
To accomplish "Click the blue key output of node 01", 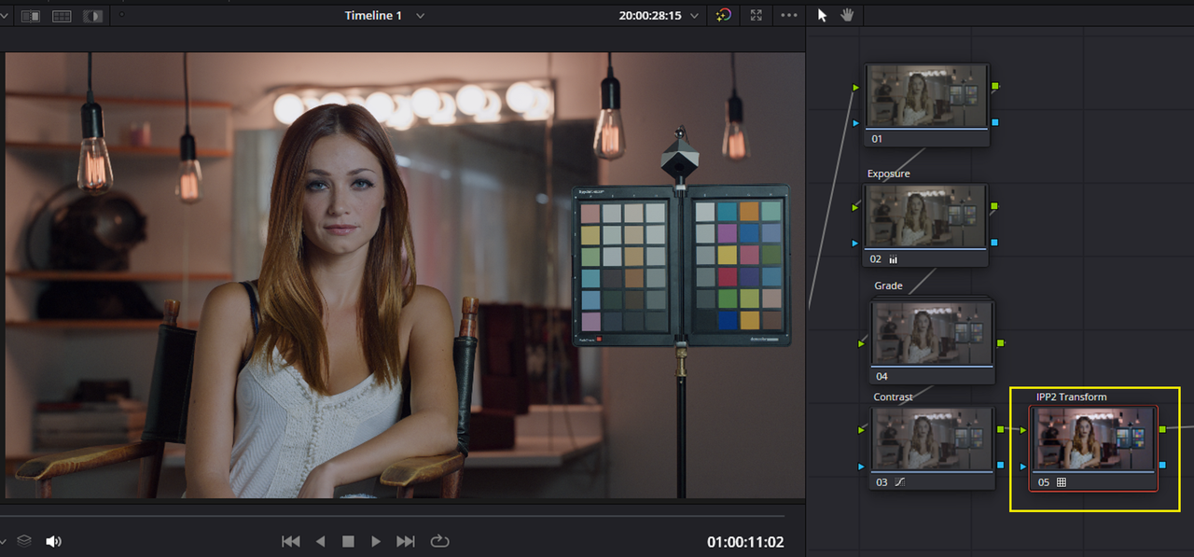I will [x=995, y=122].
